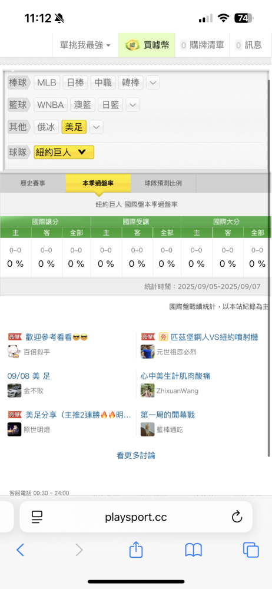Screen dimensions: 272x589
Task: Tap 百倍殺手 user avatar
Action: pyautogui.click(x=14, y=352)
